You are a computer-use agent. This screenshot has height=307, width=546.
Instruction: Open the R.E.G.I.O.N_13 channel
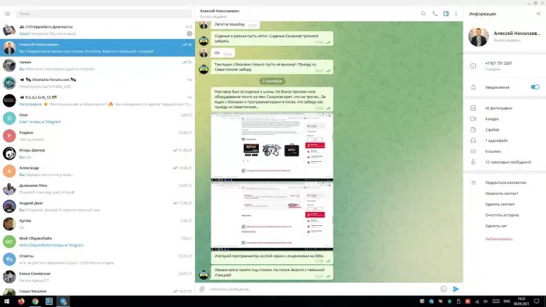pyautogui.click(x=97, y=101)
